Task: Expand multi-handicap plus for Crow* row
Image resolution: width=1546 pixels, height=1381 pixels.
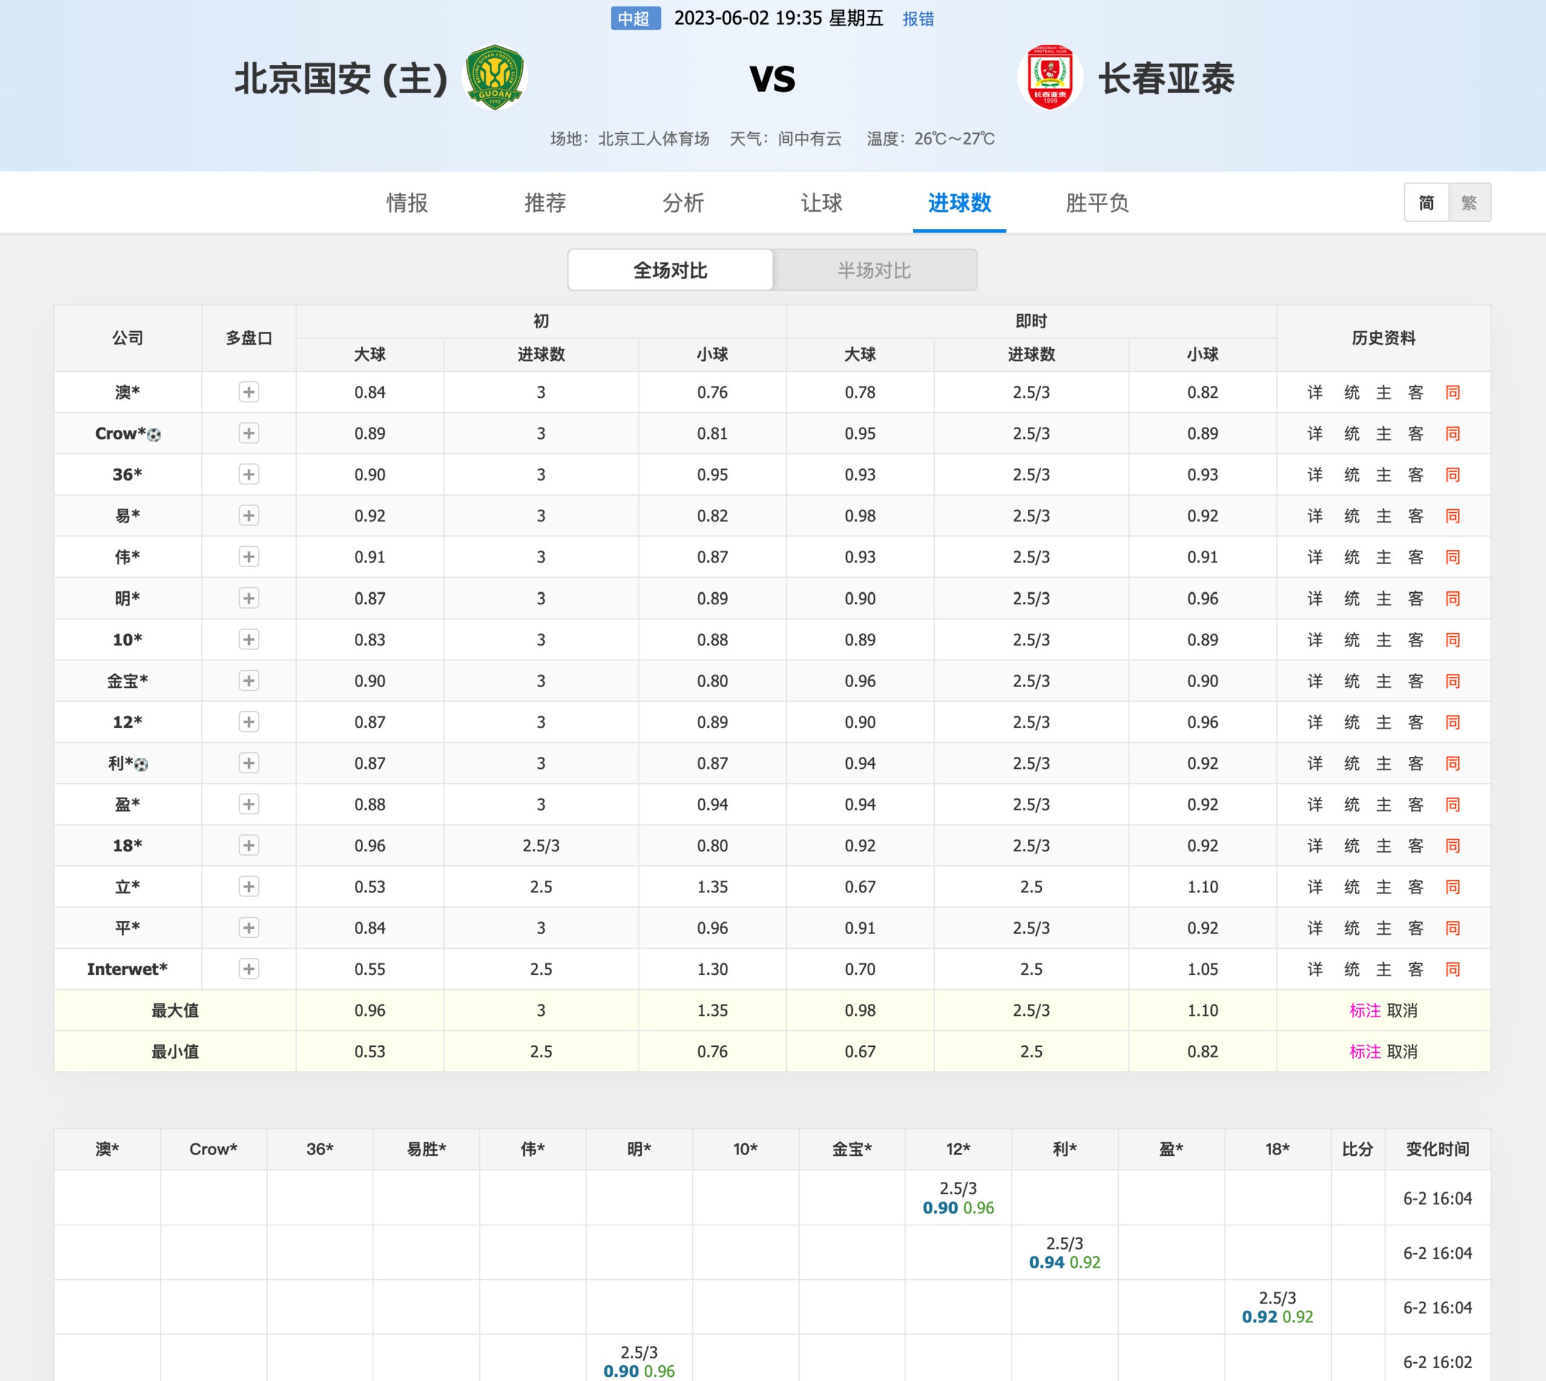Action: tap(249, 433)
